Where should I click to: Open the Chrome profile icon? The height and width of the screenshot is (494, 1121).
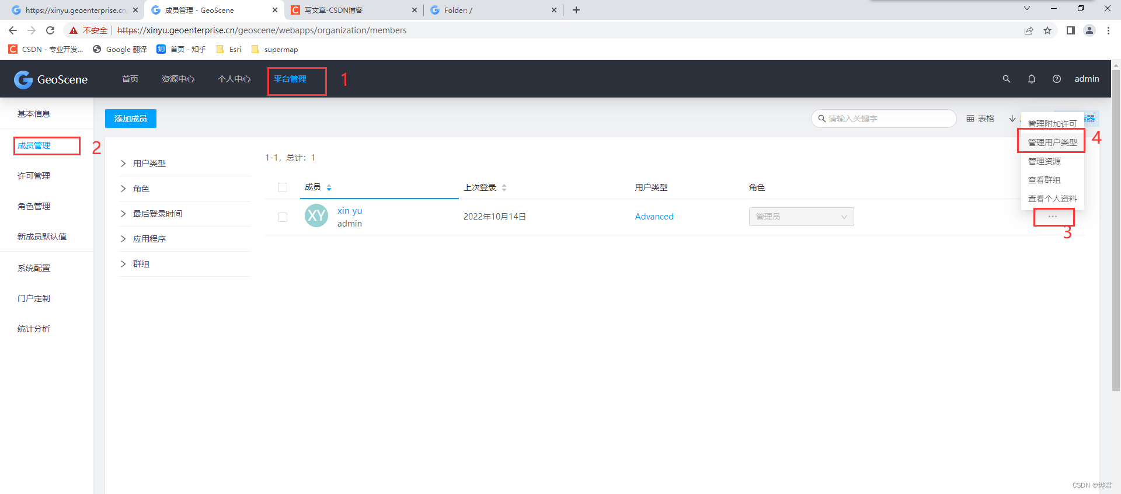[1089, 30]
